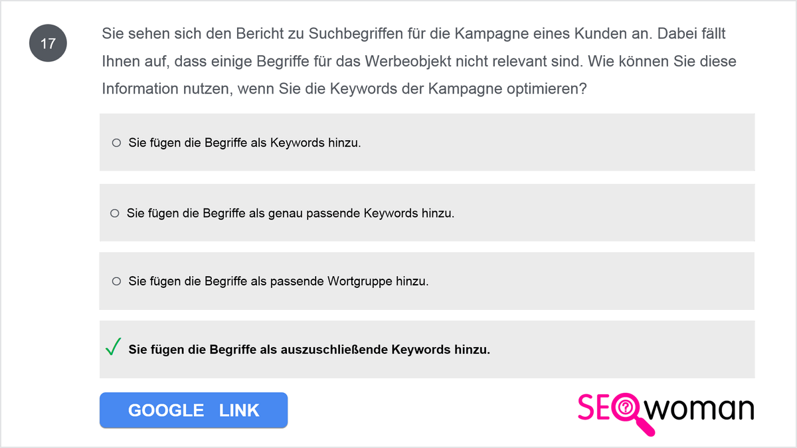The width and height of the screenshot is (797, 448).
Task: Select the 'passende Wortgruppe' radio button
Action: (x=116, y=281)
